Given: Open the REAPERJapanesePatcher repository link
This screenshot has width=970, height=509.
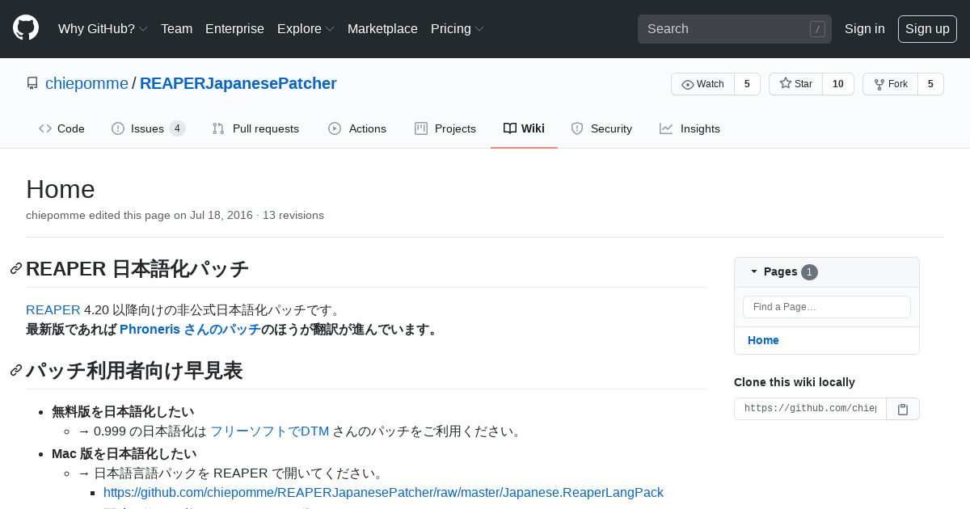Looking at the screenshot, I should (x=238, y=83).
